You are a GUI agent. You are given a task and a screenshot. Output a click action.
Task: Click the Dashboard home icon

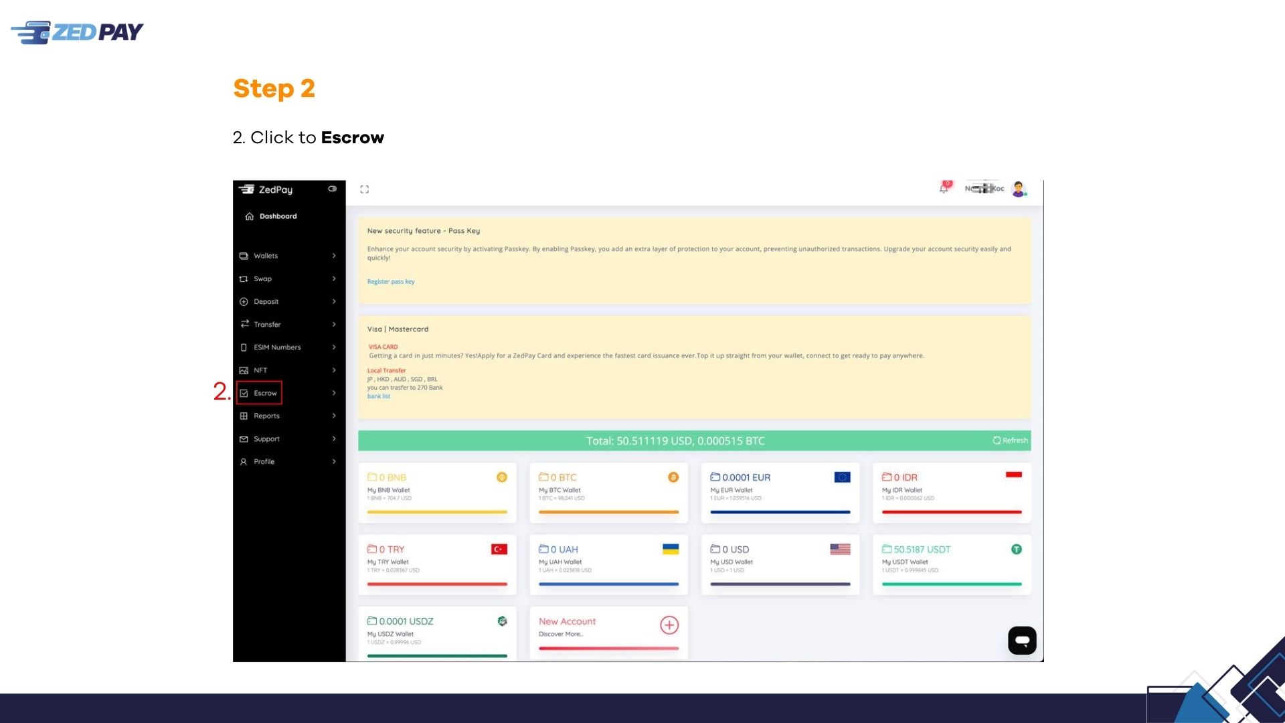click(250, 216)
